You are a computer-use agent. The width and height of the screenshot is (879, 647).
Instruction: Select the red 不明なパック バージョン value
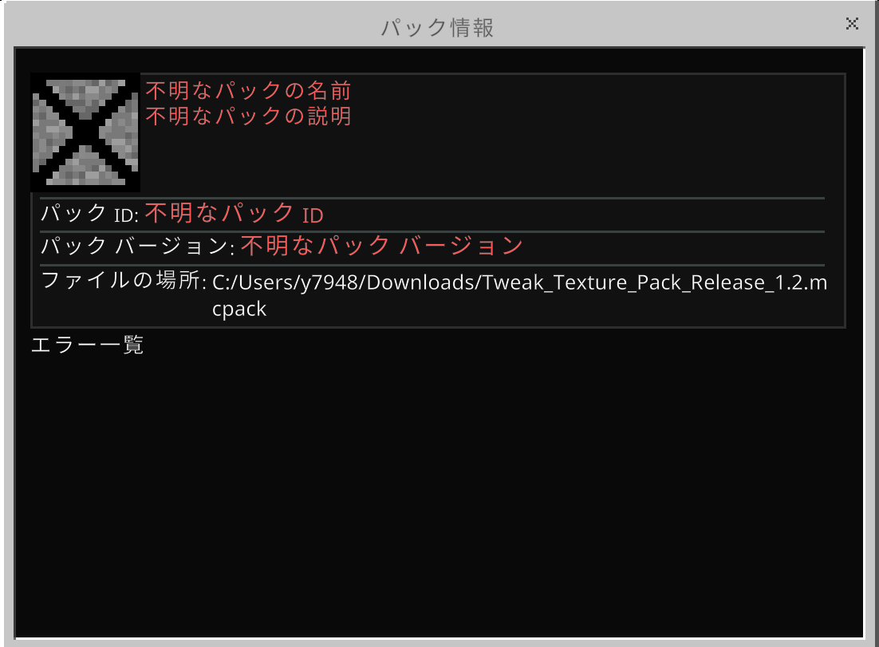[381, 247]
